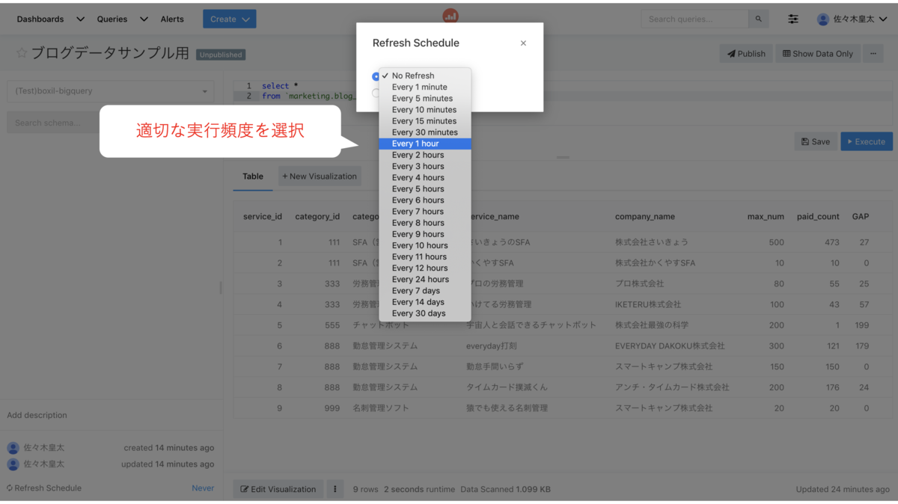Choose Every 5 hours option

pyautogui.click(x=425, y=188)
